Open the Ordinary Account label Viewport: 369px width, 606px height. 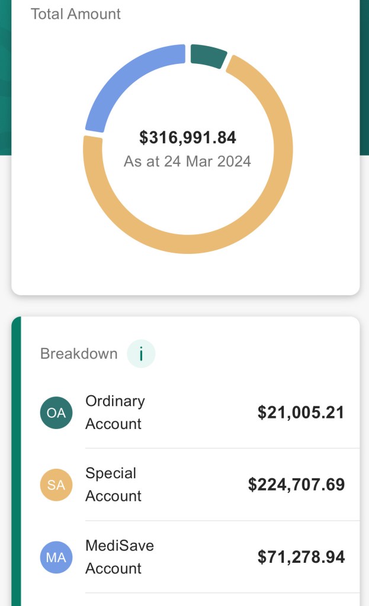115,412
